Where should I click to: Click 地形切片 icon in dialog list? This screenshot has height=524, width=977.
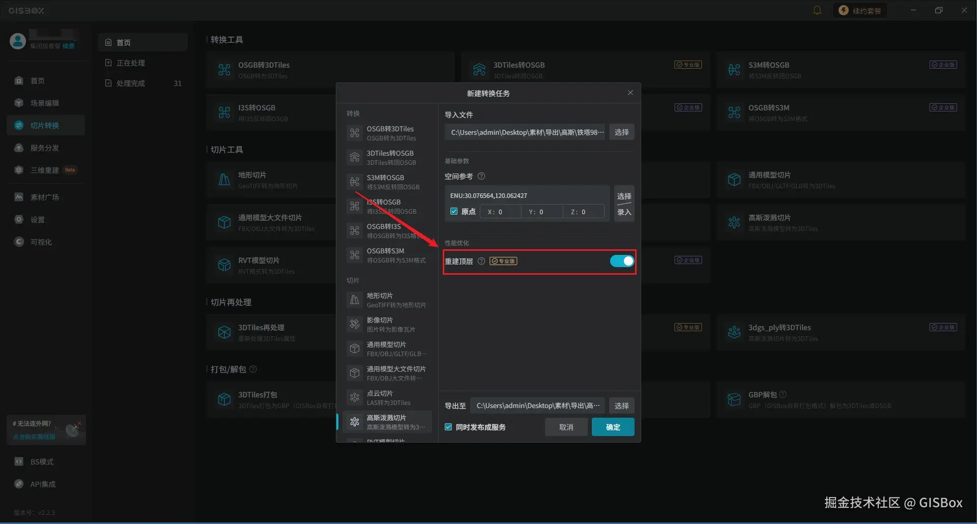355,300
